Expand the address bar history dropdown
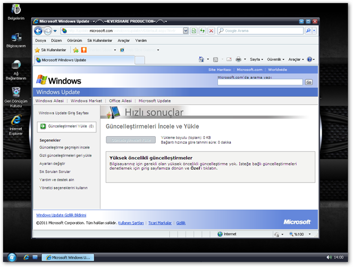 coord(186,31)
